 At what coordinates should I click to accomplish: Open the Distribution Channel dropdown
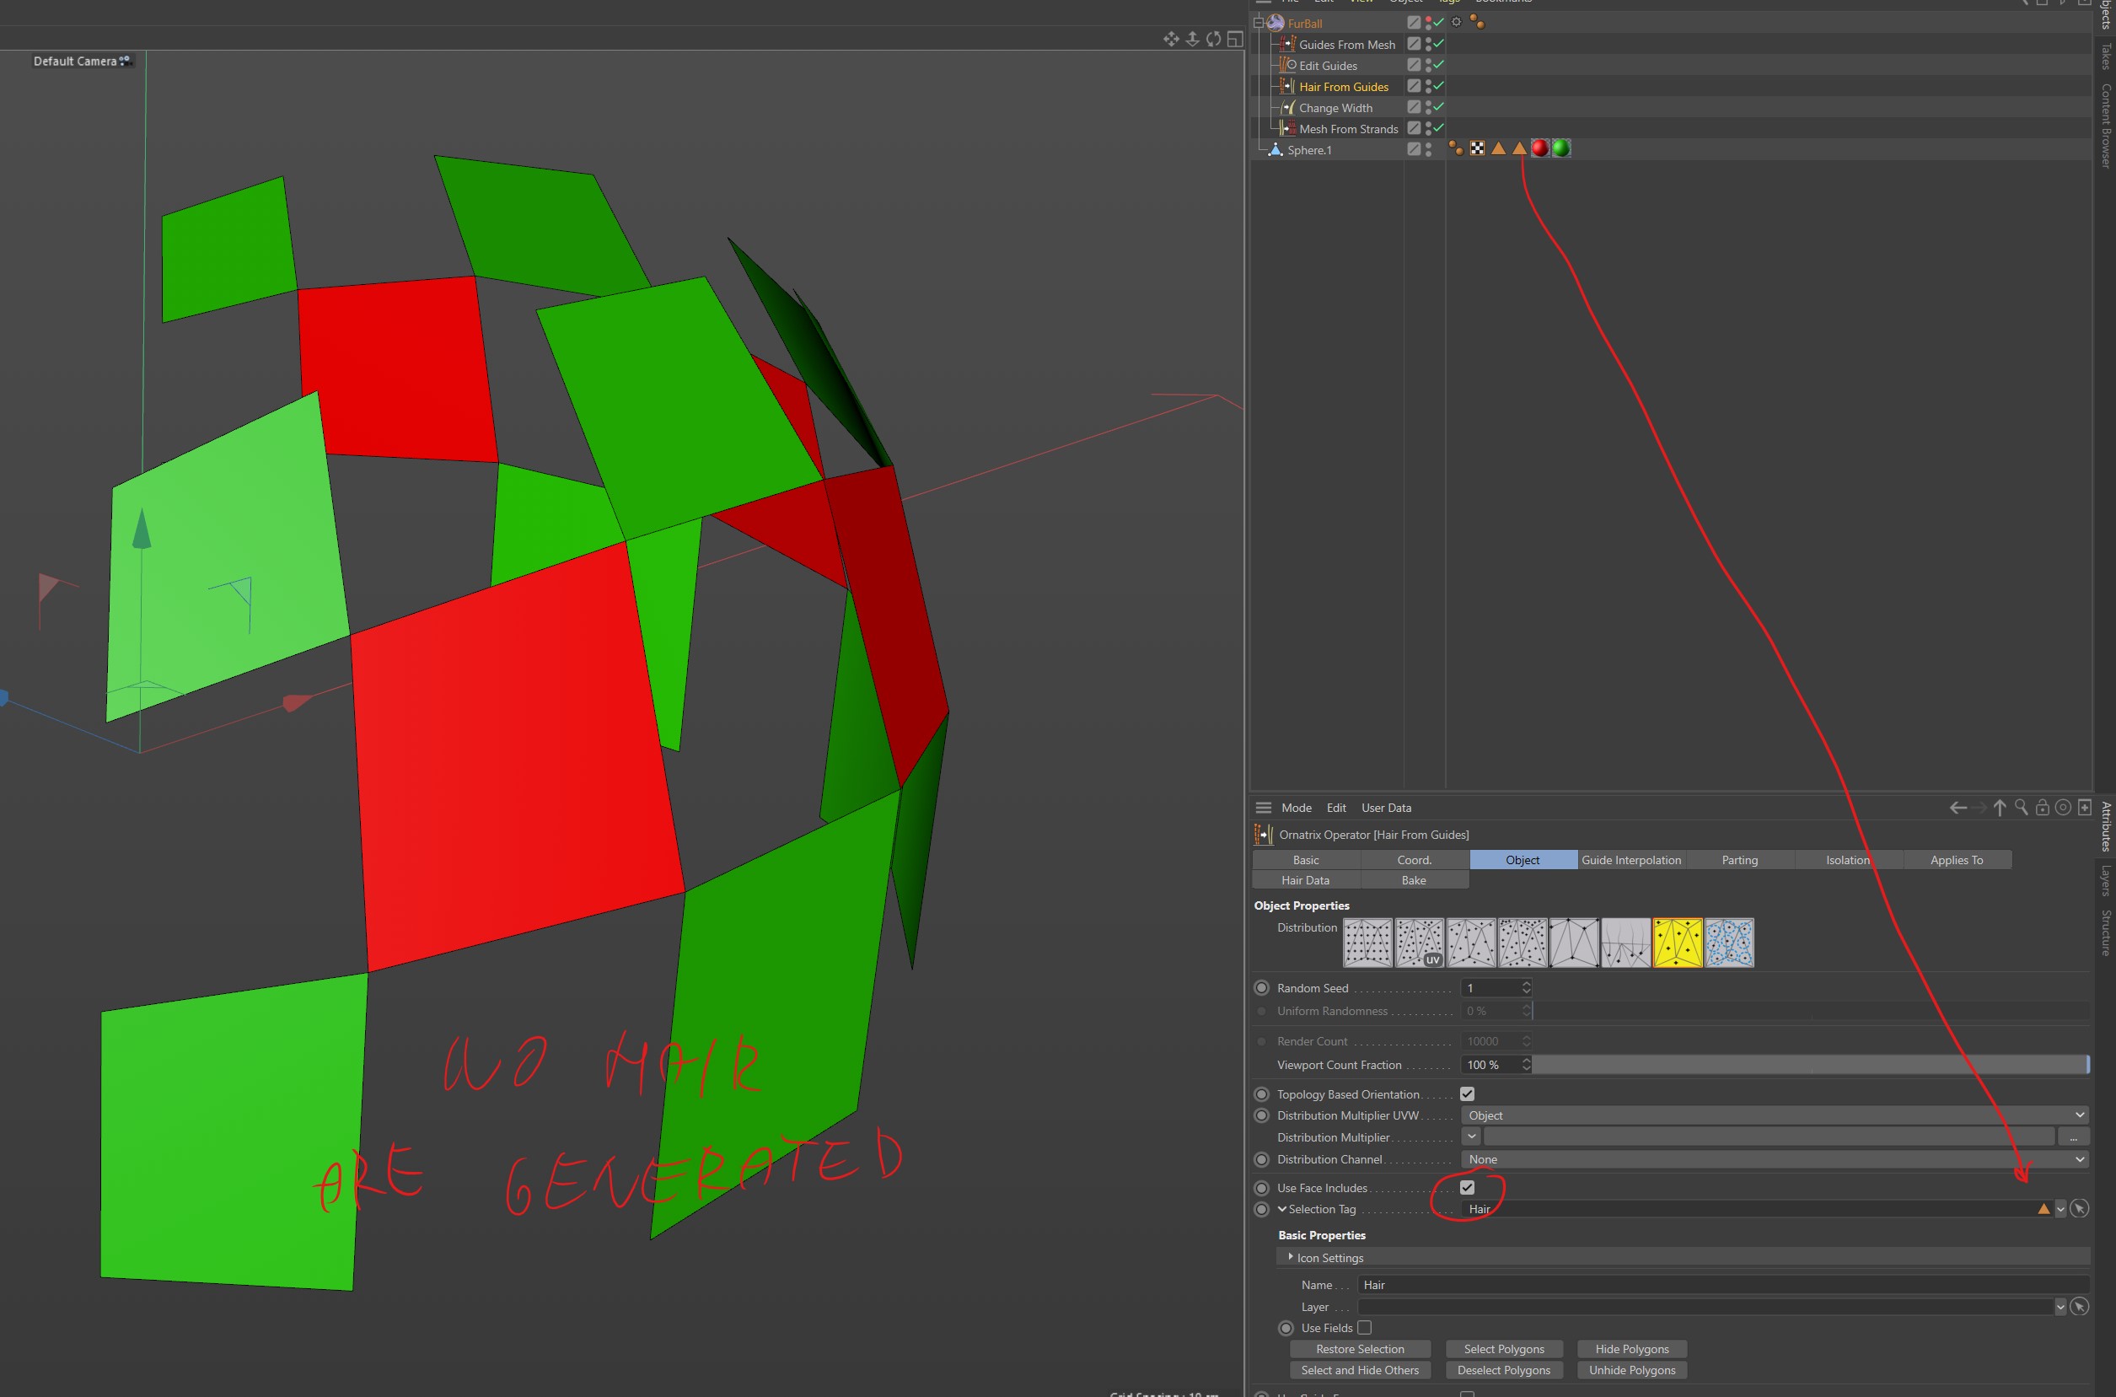coord(1773,1159)
